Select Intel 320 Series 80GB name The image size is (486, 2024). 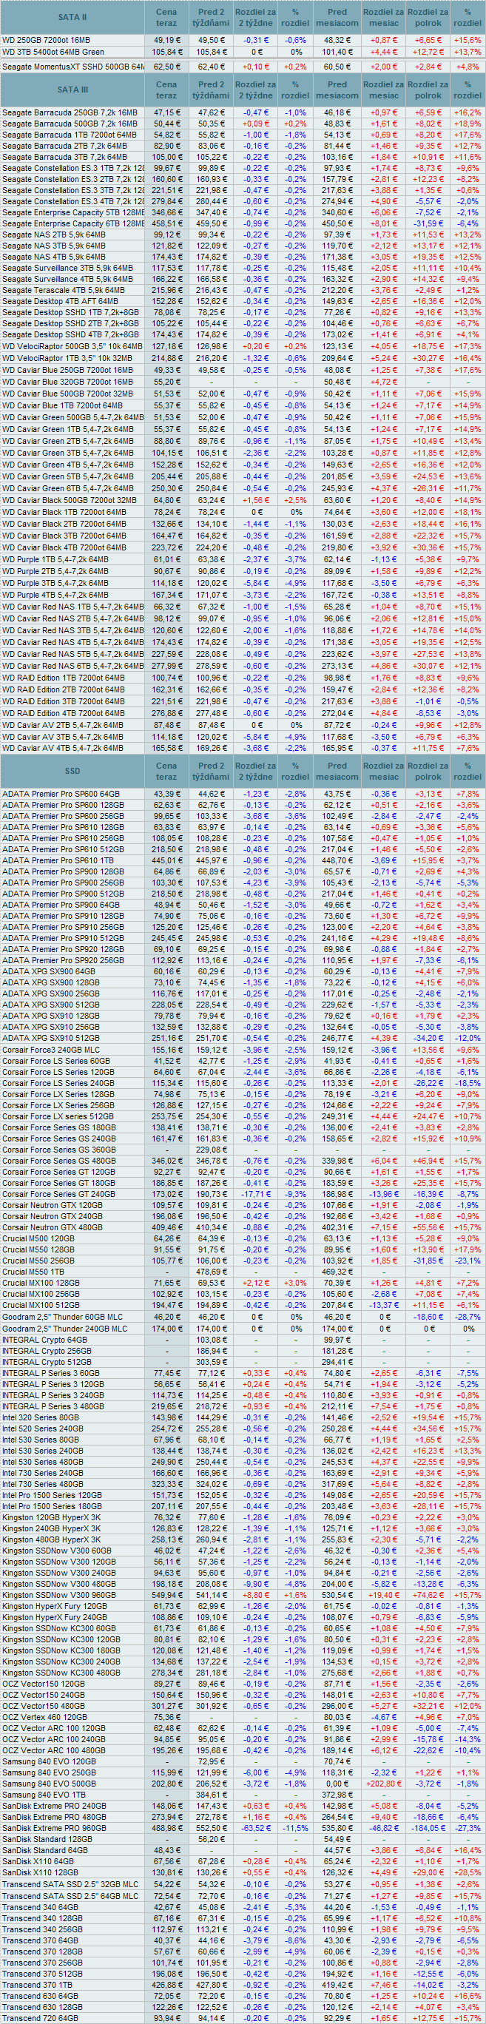41,1416
